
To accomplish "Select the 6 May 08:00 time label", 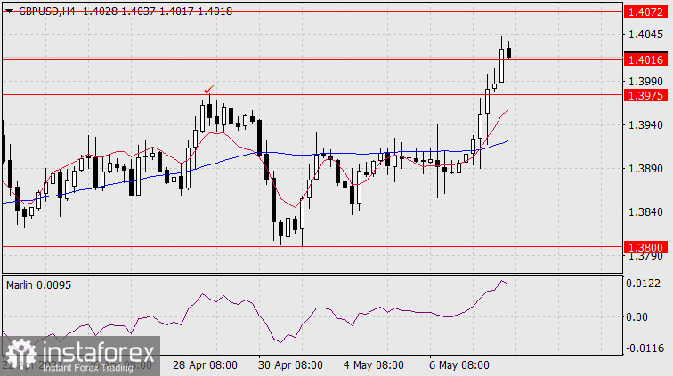I will pyautogui.click(x=458, y=365).
